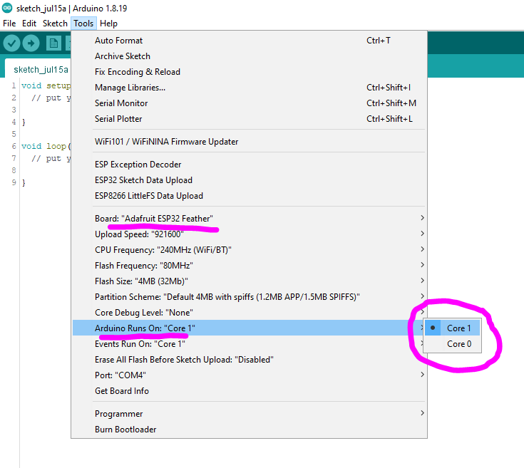The image size is (524, 468).
Task: Select Core 1 radio option in submenu
Action: [453, 328]
